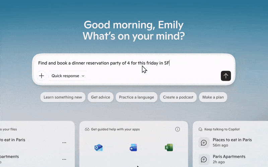
Task: Click the 'Create a podcast' chip
Action: pos(178,97)
